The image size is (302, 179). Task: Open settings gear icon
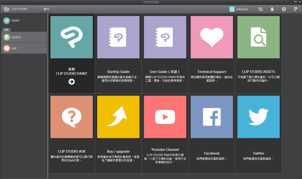(x=284, y=9)
